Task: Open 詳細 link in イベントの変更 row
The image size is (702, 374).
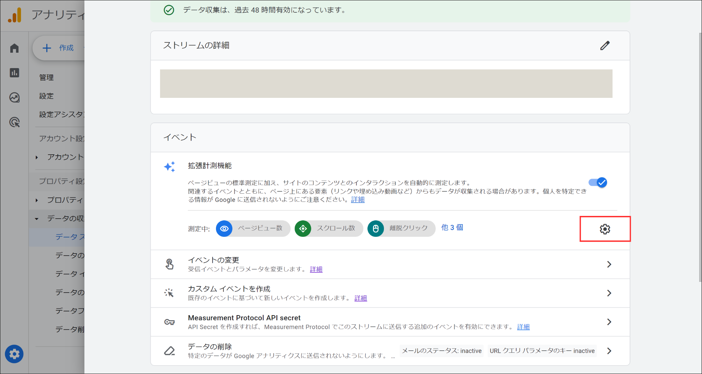Action: pos(316,269)
